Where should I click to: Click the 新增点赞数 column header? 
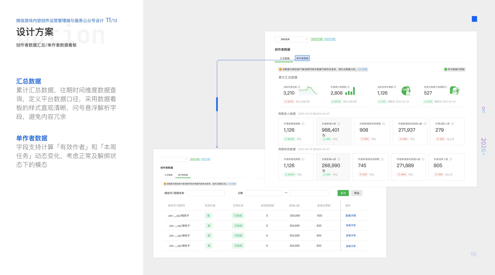pyautogui.click(x=324, y=206)
